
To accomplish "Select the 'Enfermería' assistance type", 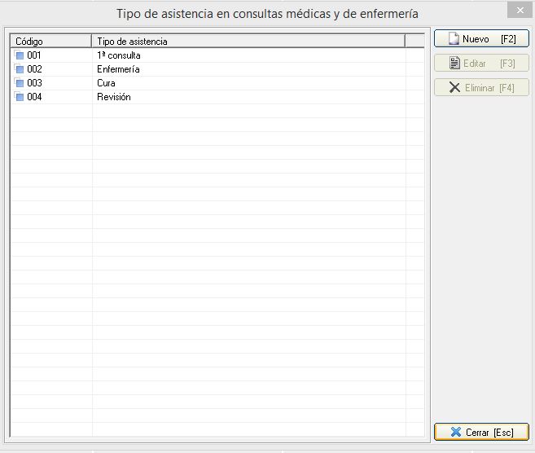I will pos(118,69).
